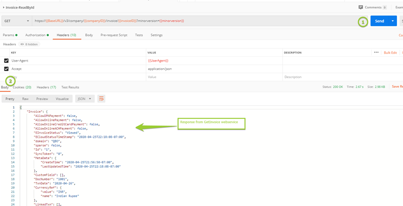Uncheck the Accept header checkbox

6,69
